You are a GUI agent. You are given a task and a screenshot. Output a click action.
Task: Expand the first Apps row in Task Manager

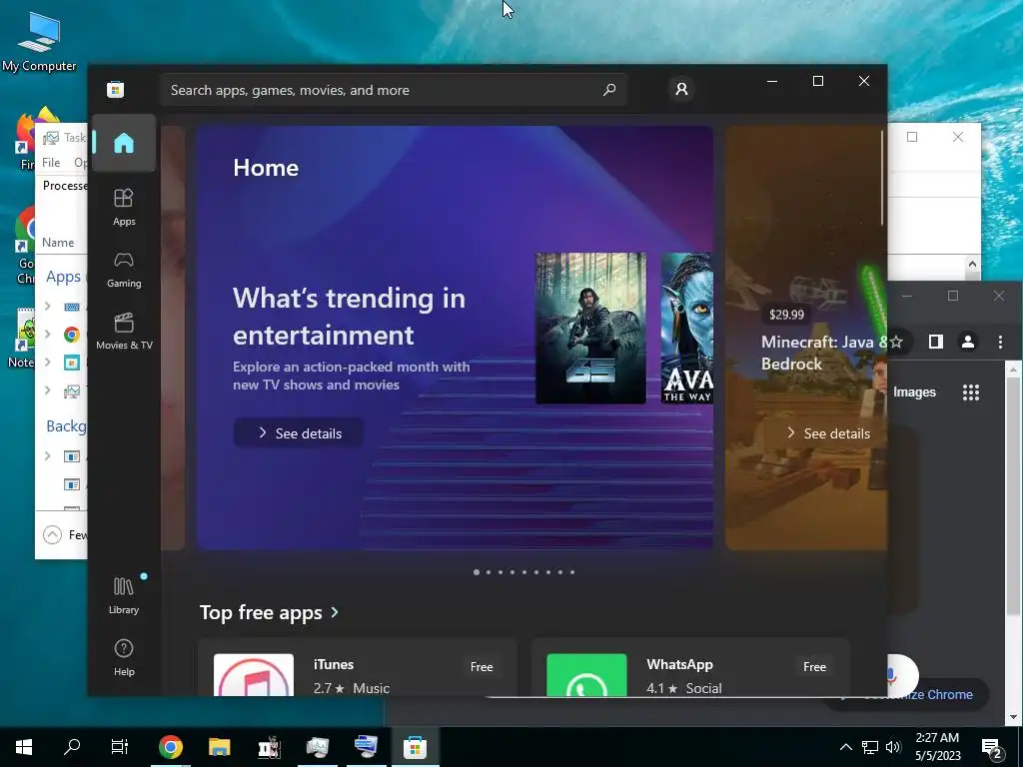click(48, 306)
